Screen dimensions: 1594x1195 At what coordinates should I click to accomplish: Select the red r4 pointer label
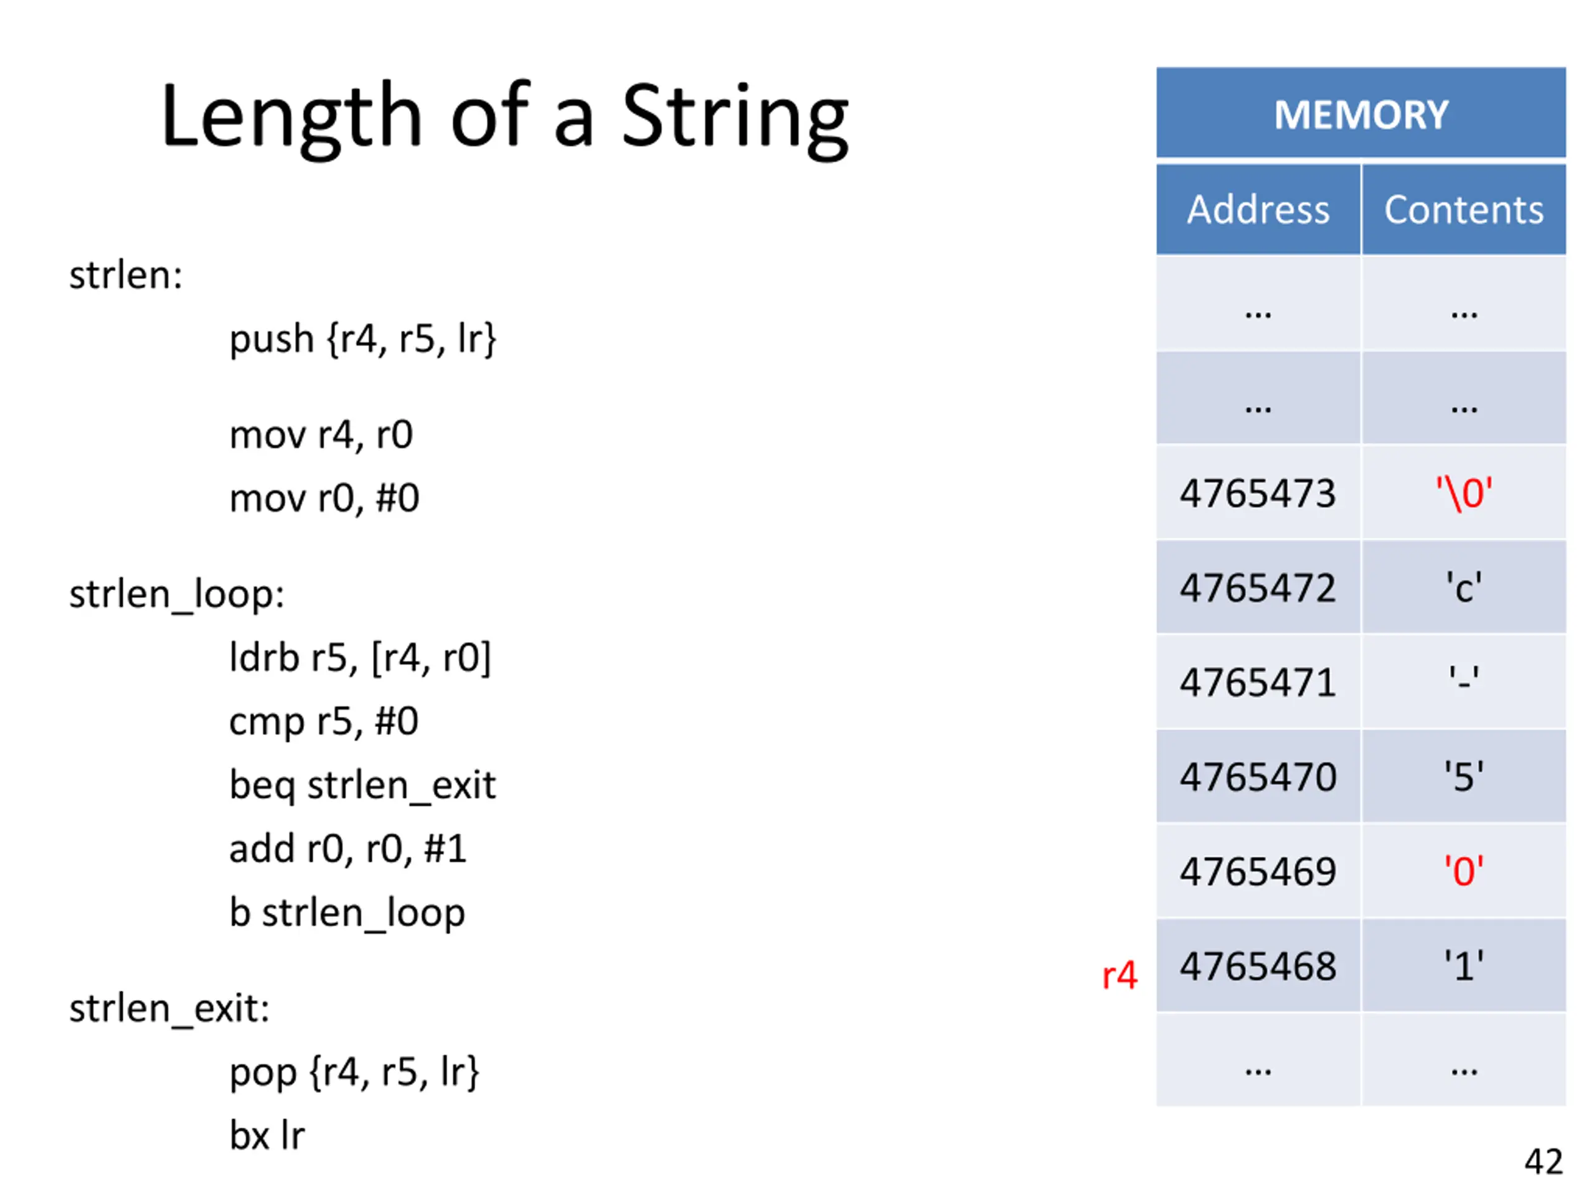(1119, 975)
